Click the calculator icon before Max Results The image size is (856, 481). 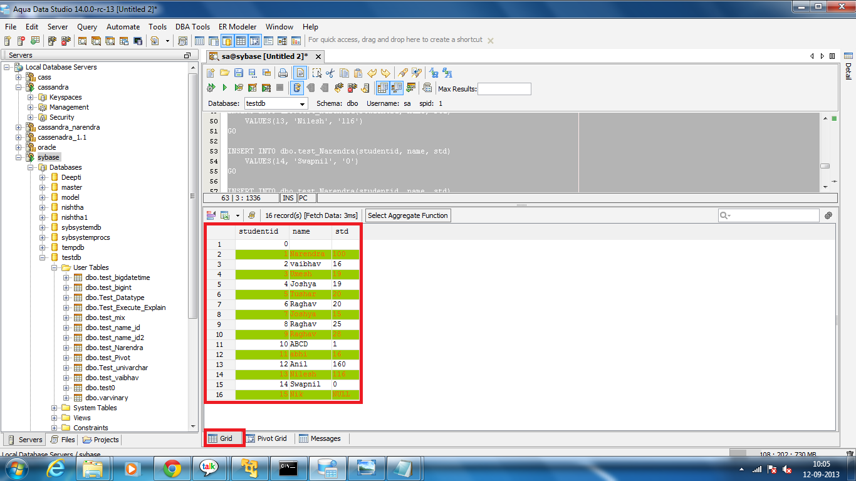point(427,88)
